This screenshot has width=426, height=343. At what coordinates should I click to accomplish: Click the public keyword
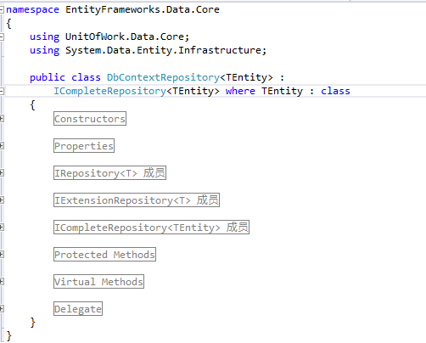[48, 77]
